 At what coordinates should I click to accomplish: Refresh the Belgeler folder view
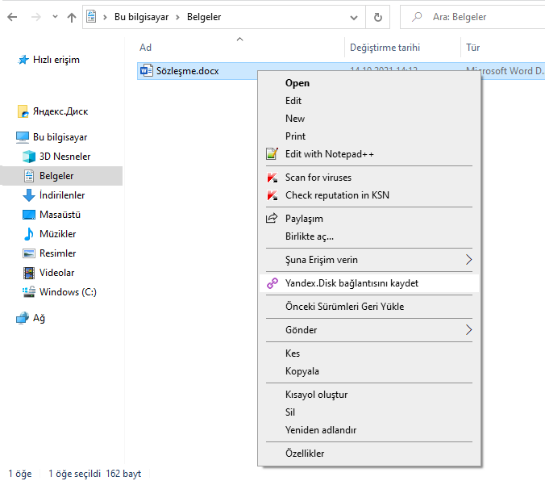point(378,17)
